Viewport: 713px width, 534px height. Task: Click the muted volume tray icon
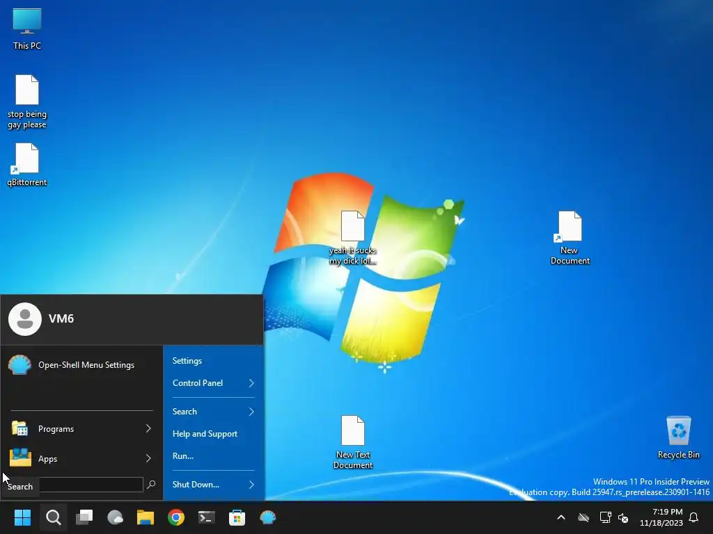[x=623, y=517]
